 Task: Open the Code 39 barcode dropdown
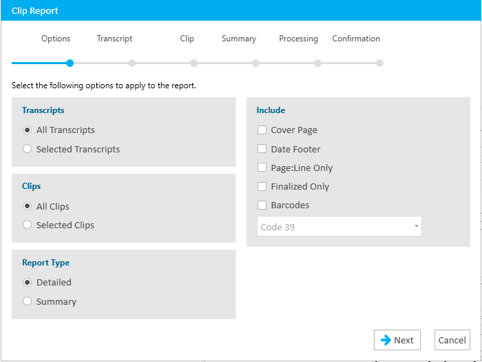coord(339,227)
